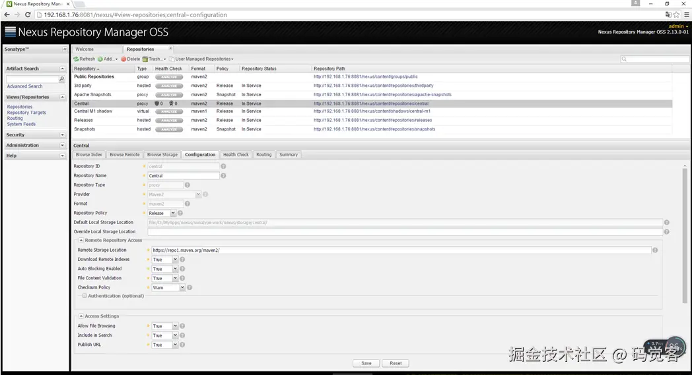The width and height of the screenshot is (692, 375).
Task: Expand the Help panel
Action: coord(62,156)
